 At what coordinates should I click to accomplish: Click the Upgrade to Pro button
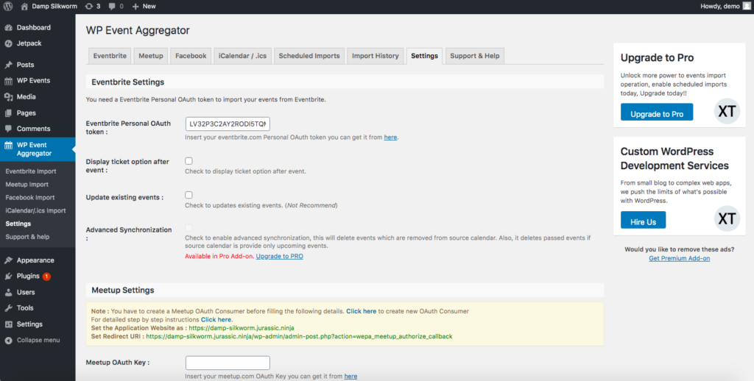click(657, 112)
